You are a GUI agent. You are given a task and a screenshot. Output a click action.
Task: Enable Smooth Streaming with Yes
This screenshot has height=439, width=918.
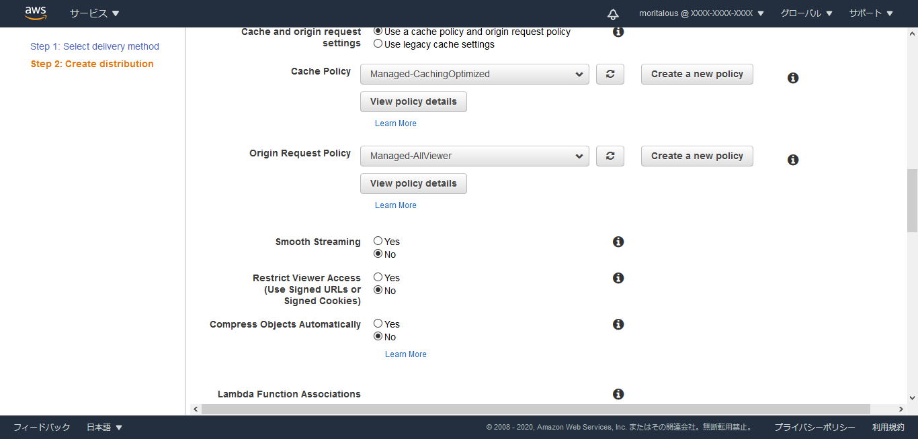tap(378, 241)
